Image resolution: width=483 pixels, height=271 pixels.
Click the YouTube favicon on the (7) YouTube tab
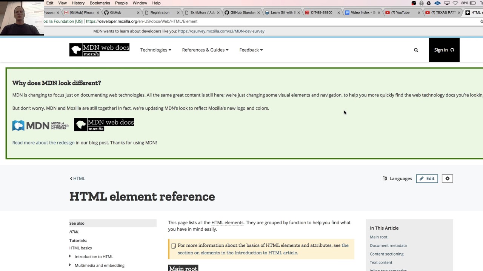pyautogui.click(x=388, y=12)
